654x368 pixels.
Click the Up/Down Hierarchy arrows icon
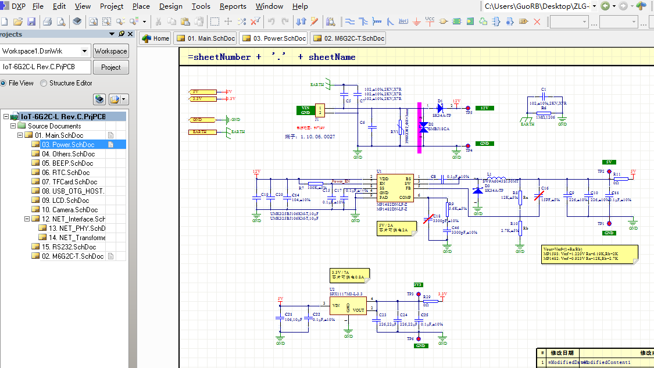[301, 22]
